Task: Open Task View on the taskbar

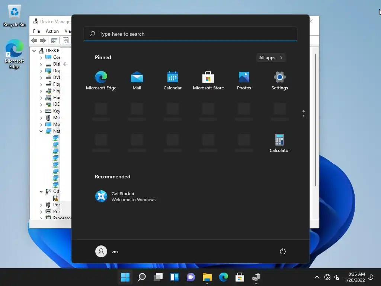Action: (x=158, y=277)
